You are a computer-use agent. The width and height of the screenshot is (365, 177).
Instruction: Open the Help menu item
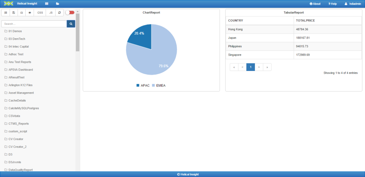(x=333, y=4)
